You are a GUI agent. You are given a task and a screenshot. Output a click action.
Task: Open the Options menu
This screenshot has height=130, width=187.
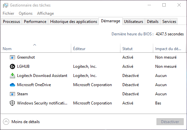point(26,13)
